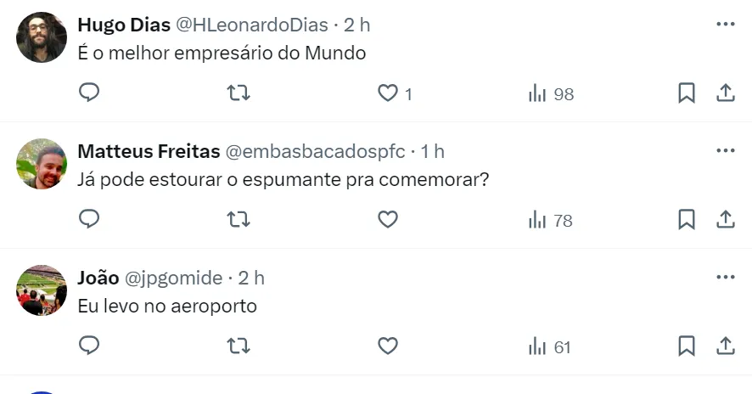Open Matteus Freitas's profile picture
The height and width of the screenshot is (394, 752).
coord(42,164)
